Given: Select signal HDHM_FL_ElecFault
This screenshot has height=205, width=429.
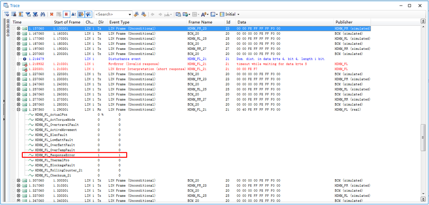Looking at the screenshot, I should pos(51,135).
